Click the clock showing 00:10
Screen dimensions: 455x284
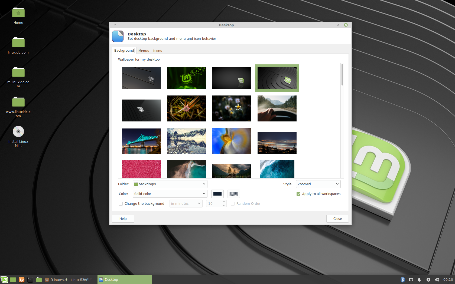click(448, 280)
